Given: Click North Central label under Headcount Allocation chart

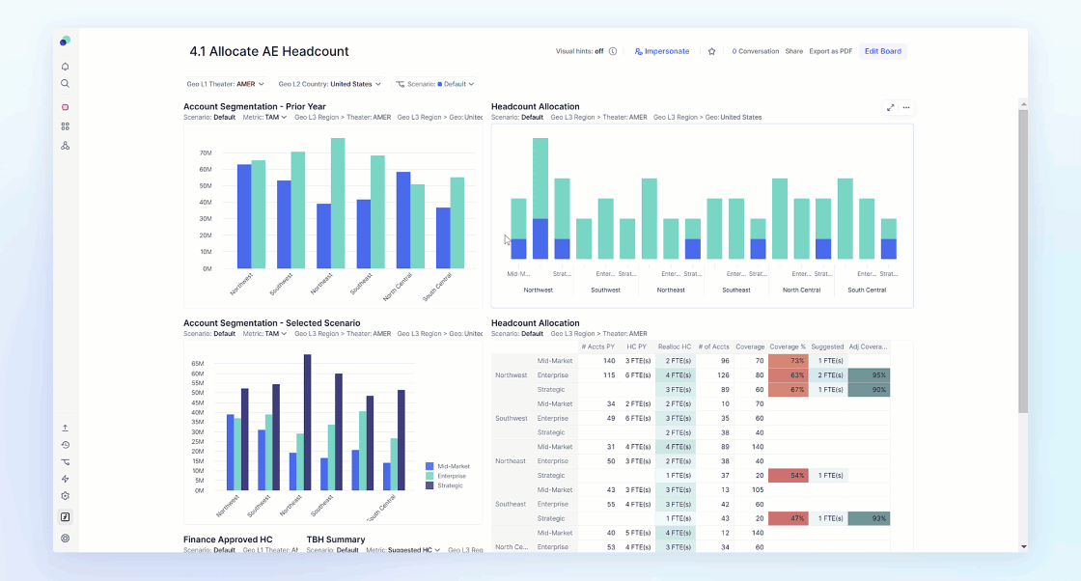Looking at the screenshot, I should tap(801, 290).
